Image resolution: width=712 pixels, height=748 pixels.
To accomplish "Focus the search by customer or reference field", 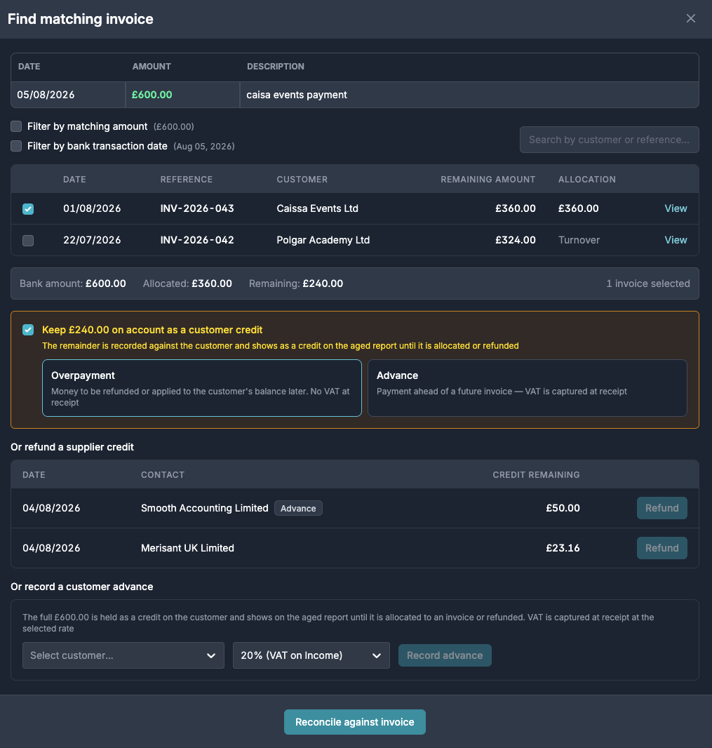I will (609, 140).
